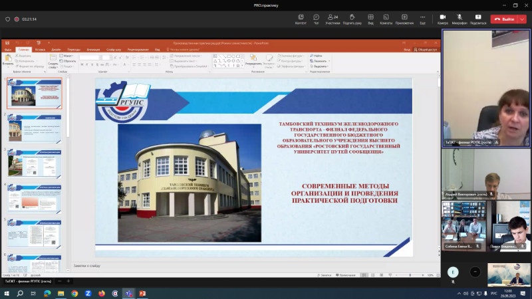Open the View layout options
The height and width of the screenshot is (299, 532).
[372, 17]
